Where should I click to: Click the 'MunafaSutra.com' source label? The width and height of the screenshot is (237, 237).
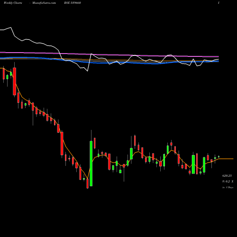pos(44,3)
